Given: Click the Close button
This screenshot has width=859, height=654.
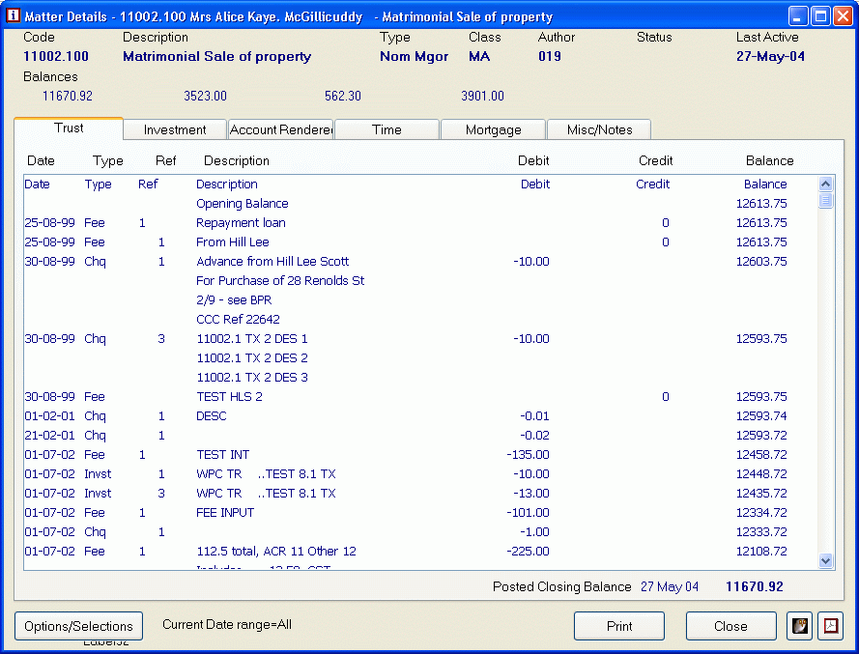Looking at the screenshot, I should click(x=730, y=626).
